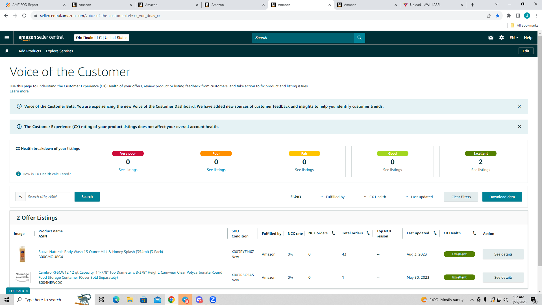Sort by Last updated column arrows
Screen dimensions: 542x305
tap(435, 233)
